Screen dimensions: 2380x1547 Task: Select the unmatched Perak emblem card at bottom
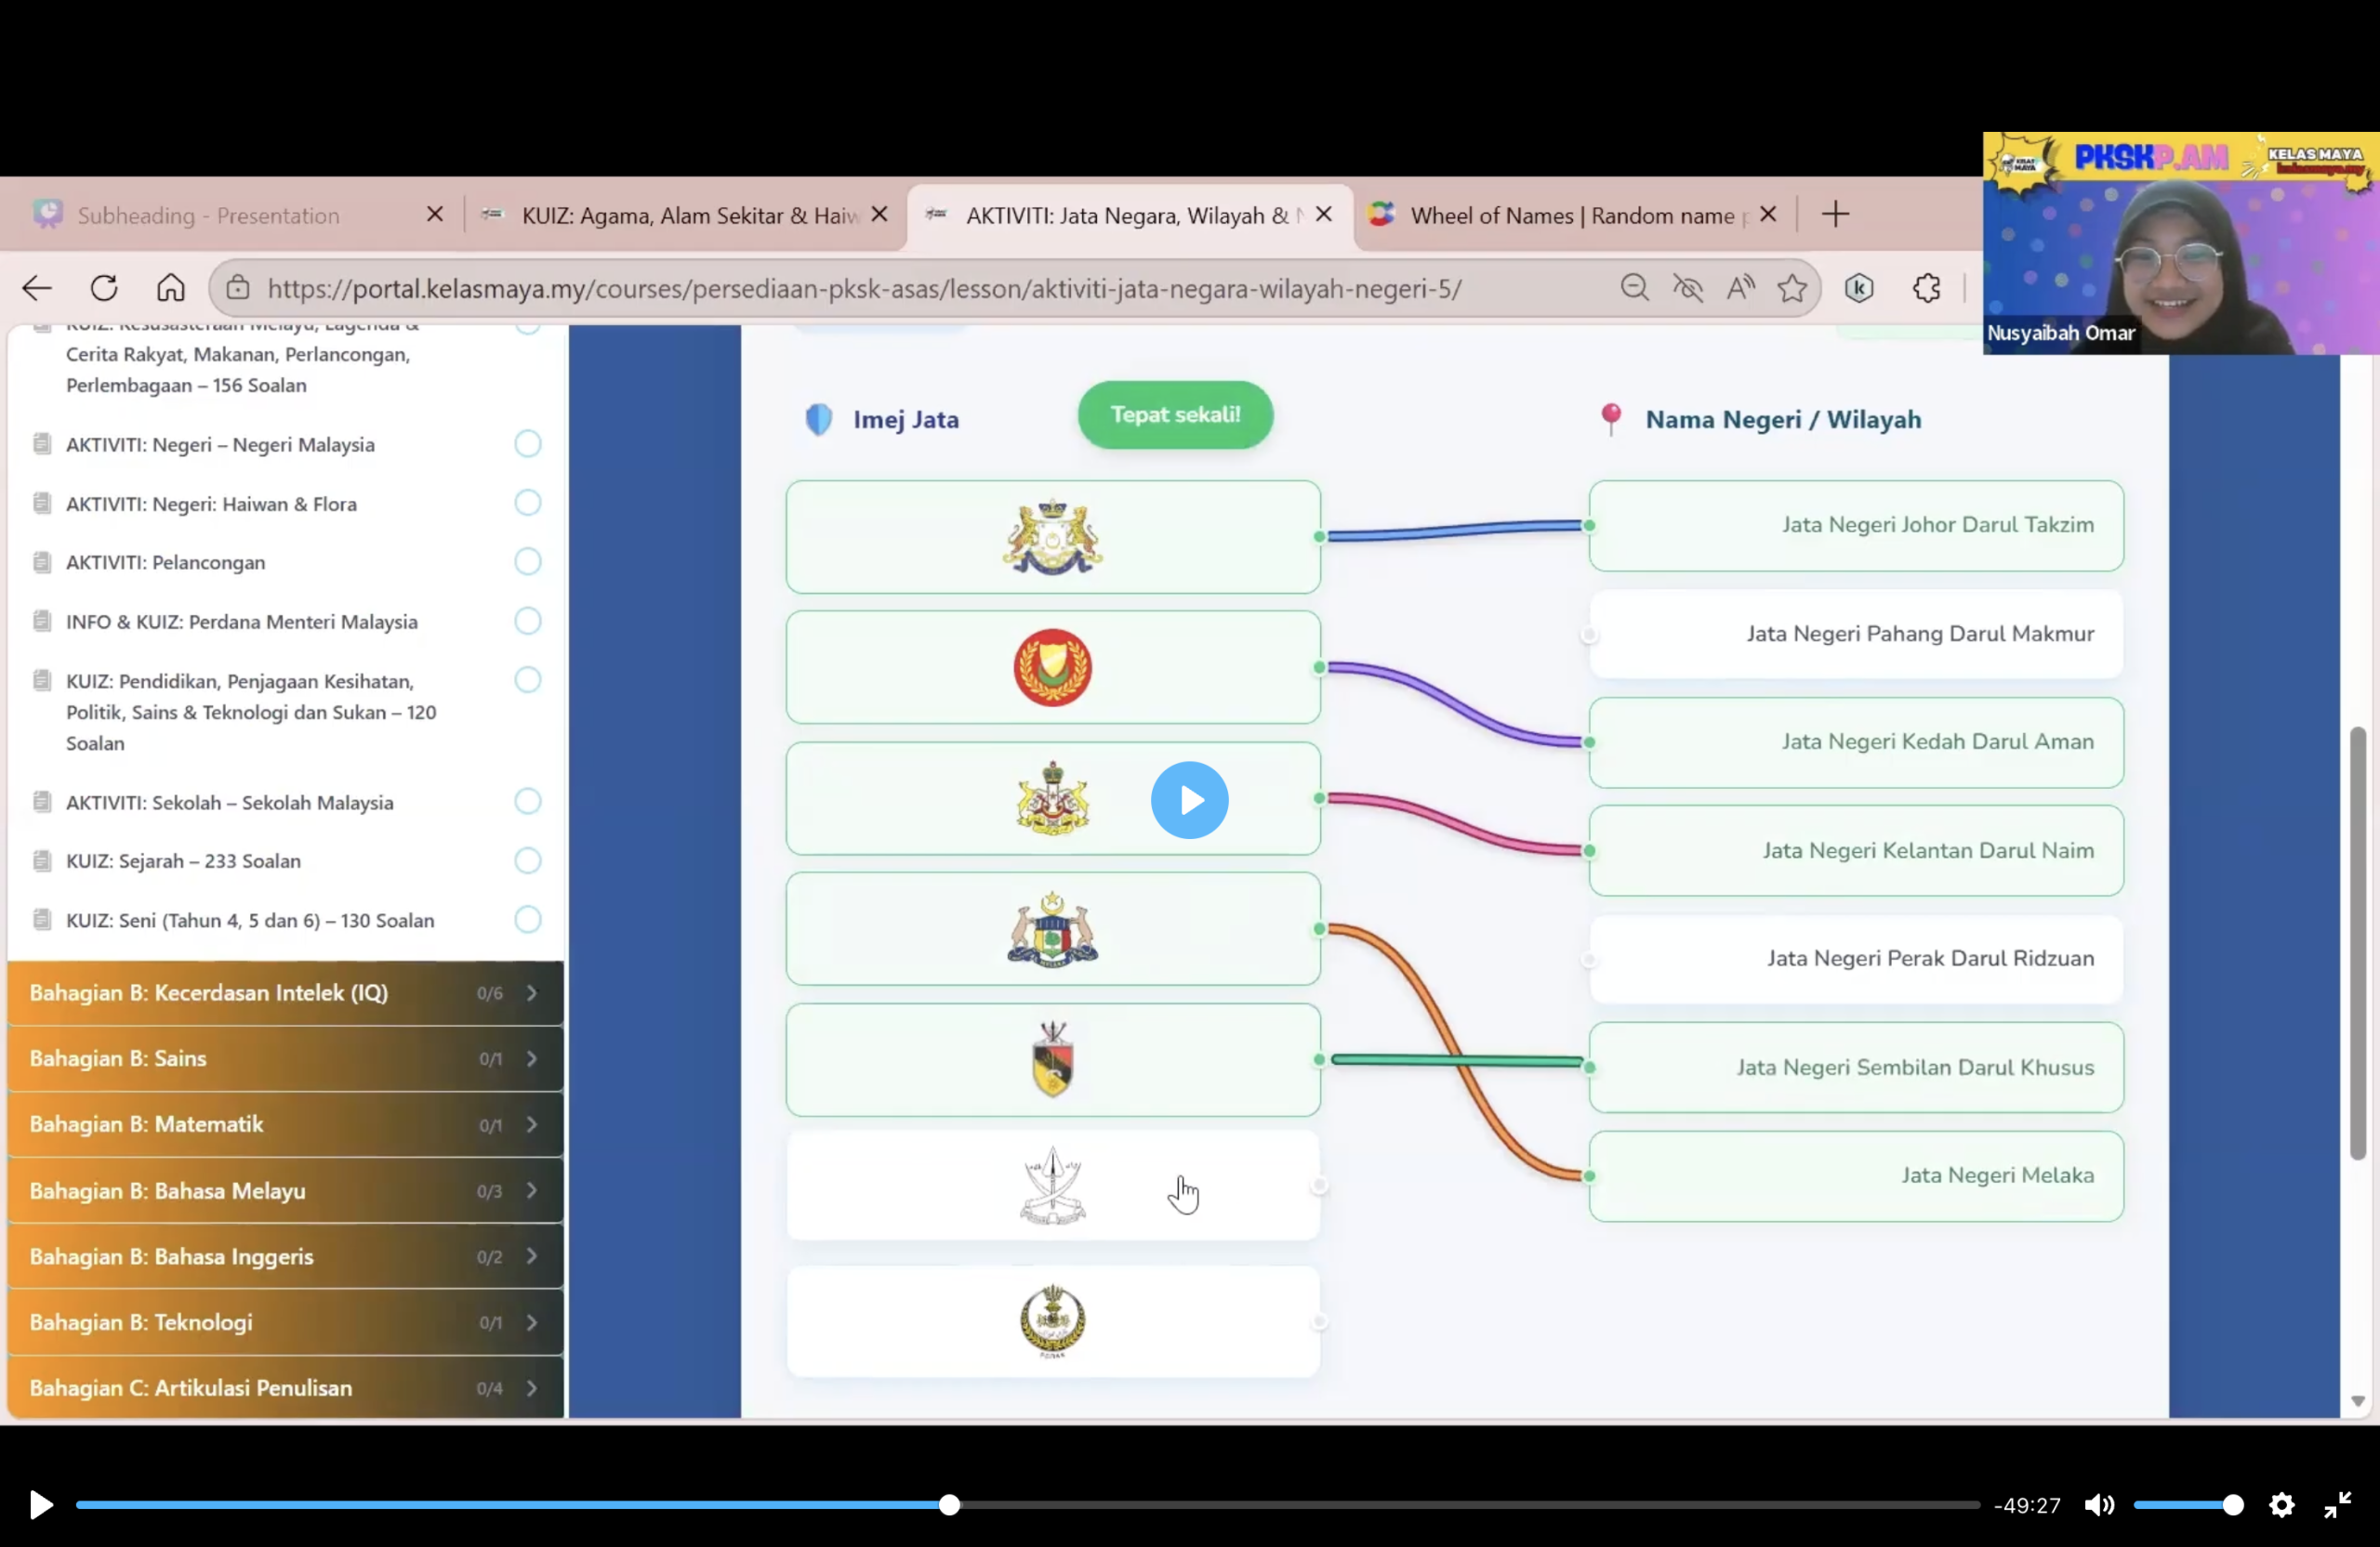tap(1053, 1322)
